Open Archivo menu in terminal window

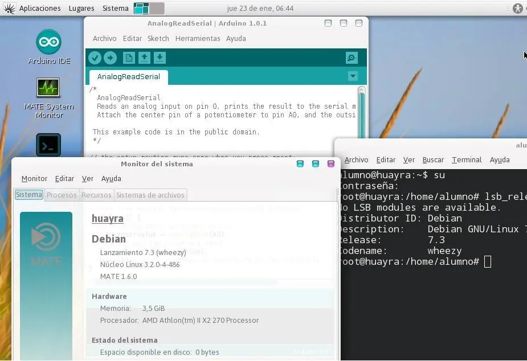[x=356, y=160]
